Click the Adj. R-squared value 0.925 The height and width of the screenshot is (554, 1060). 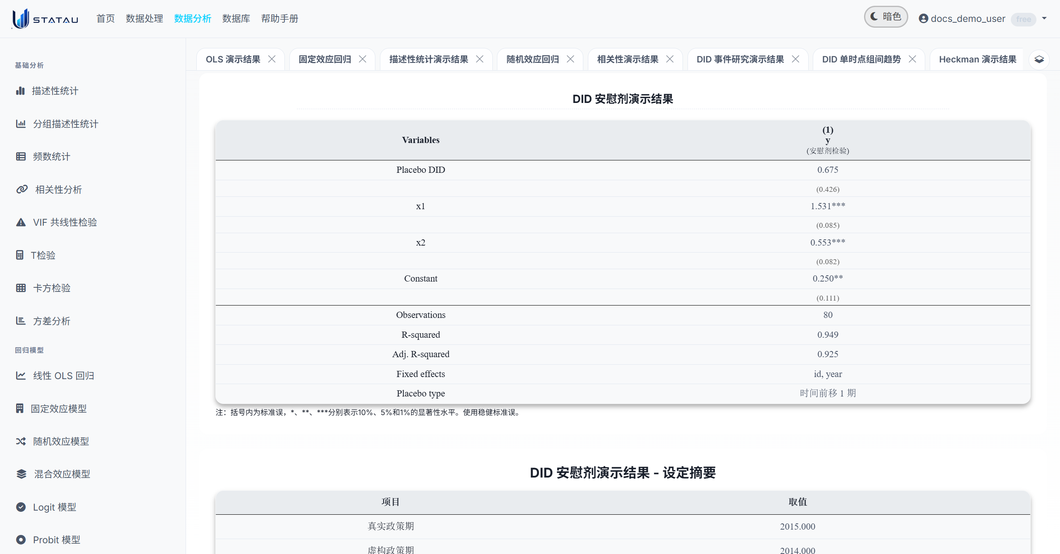click(x=828, y=354)
